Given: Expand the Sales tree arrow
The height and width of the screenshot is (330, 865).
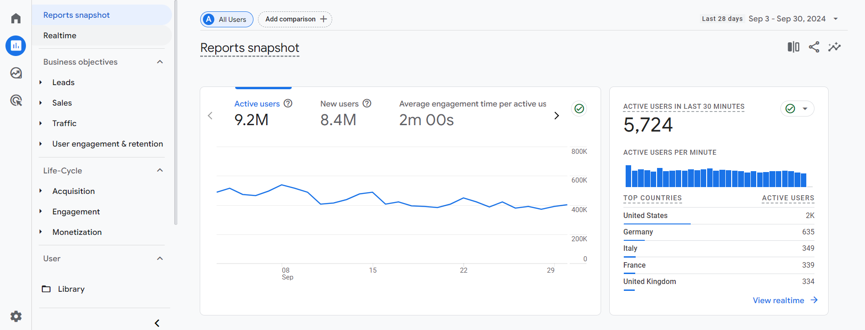Looking at the screenshot, I should click(x=40, y=103).
